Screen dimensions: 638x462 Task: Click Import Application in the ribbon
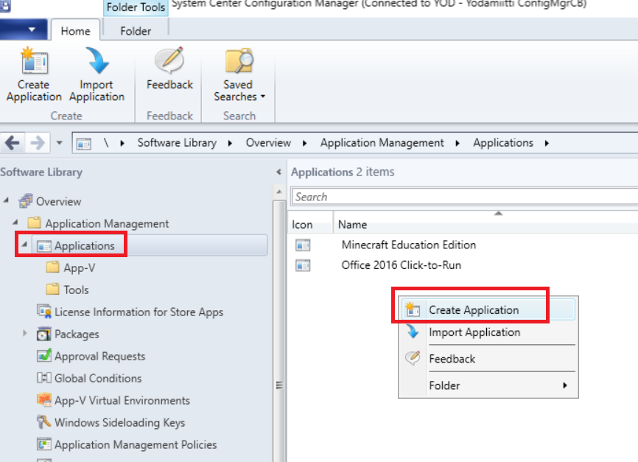[x=97, y=74]
